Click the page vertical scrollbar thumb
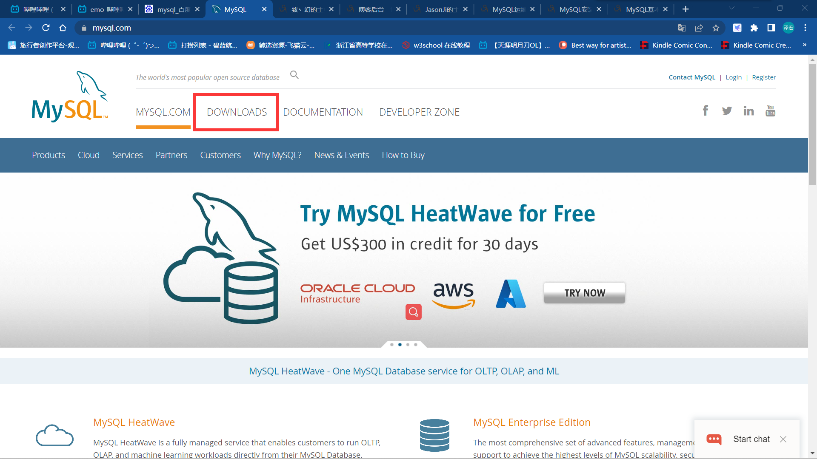817x459 pixels. tap(812, 124)
